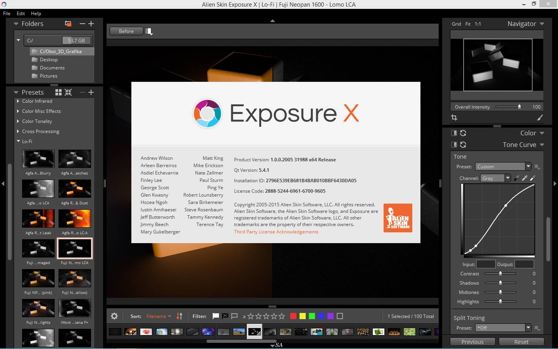The height and width of the screenshot is (349, 558).
Task: Apply the Agfa R...o LC-A preset thumbnail
Action: (x=75, y=219)
